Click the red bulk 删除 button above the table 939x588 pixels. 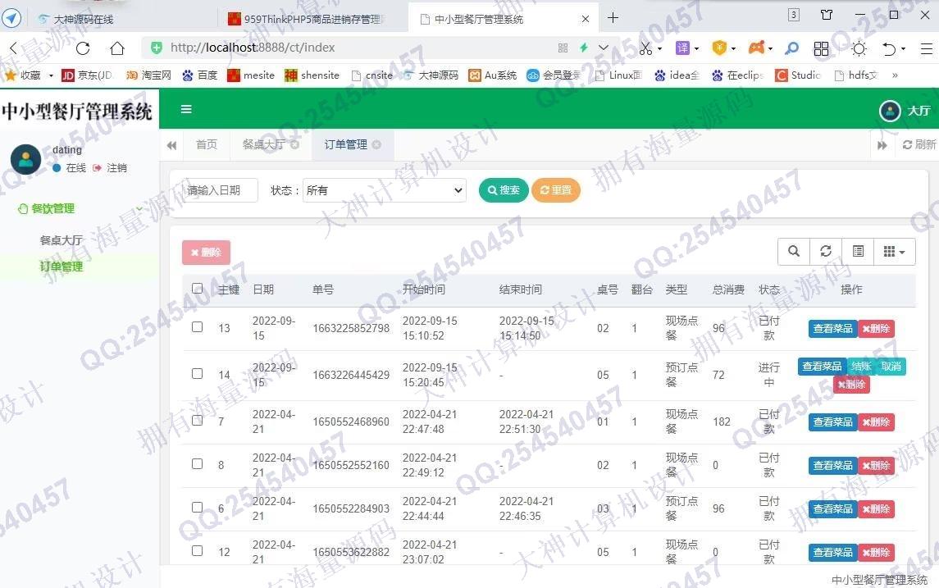point(206,253)
